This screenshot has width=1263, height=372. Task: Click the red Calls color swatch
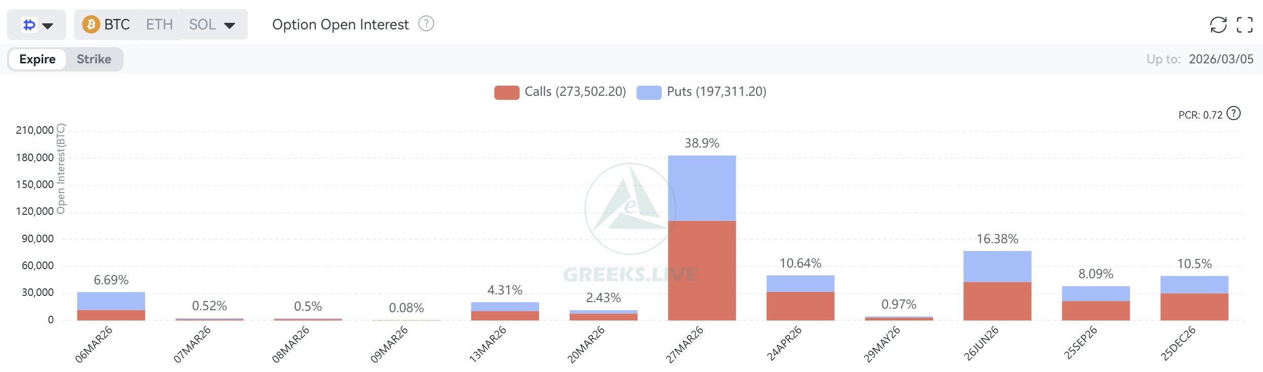tap(506, 92)
